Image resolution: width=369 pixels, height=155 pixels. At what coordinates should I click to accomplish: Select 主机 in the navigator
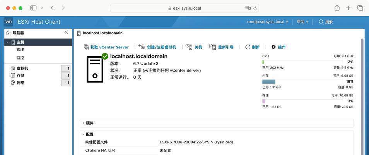[x=38, y=42]
